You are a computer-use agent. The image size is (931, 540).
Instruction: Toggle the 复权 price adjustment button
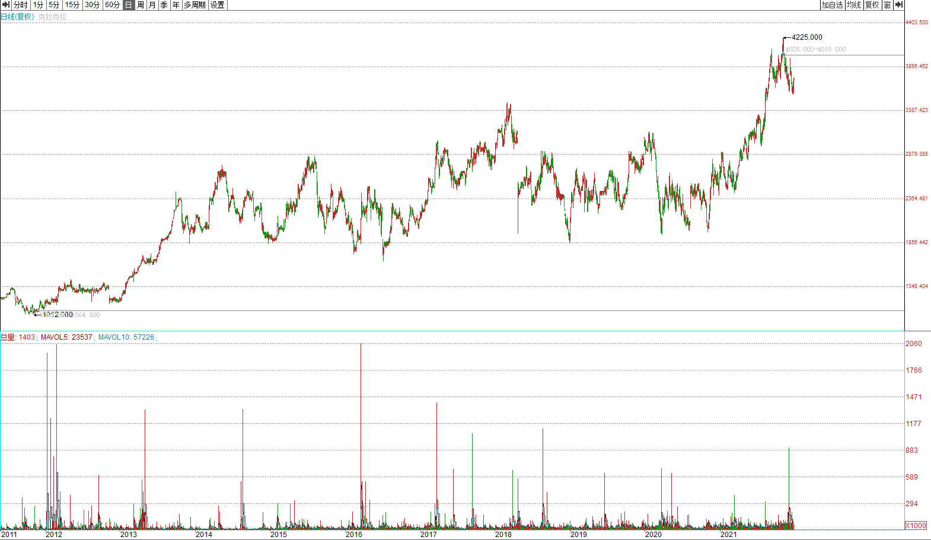872,5
